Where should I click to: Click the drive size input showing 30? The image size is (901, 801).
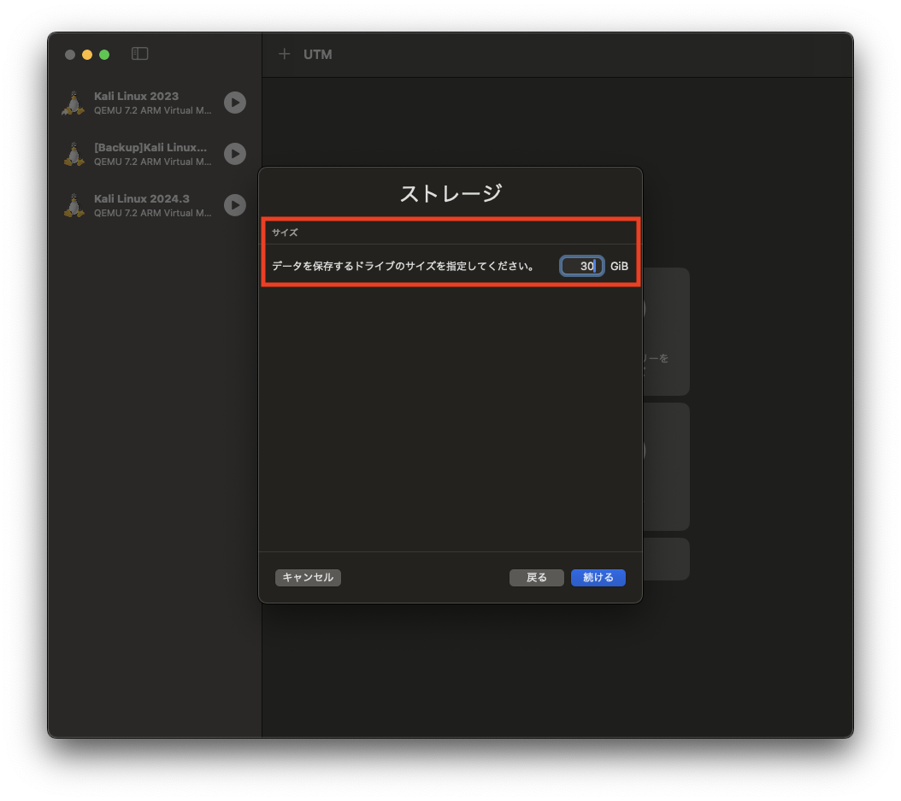coord(581,265)
